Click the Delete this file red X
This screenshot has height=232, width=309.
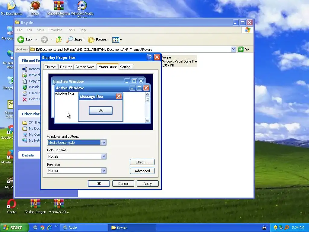tap(25, 99)
